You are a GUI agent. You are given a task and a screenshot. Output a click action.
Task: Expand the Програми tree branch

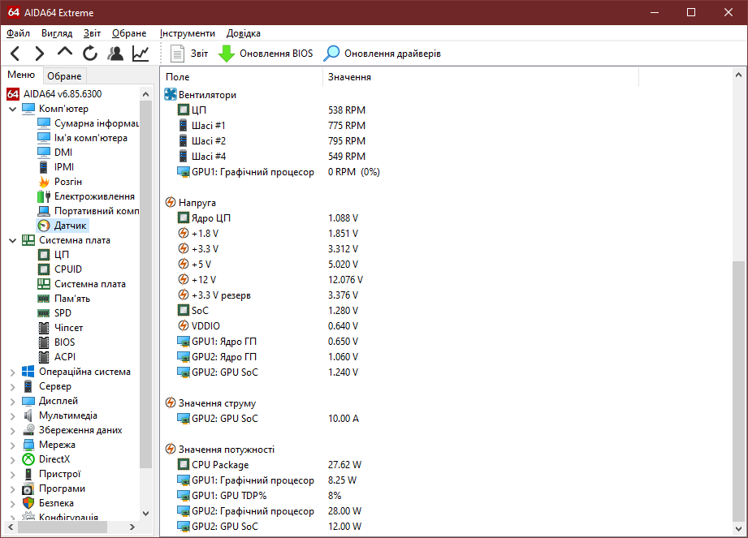point(13,489)
